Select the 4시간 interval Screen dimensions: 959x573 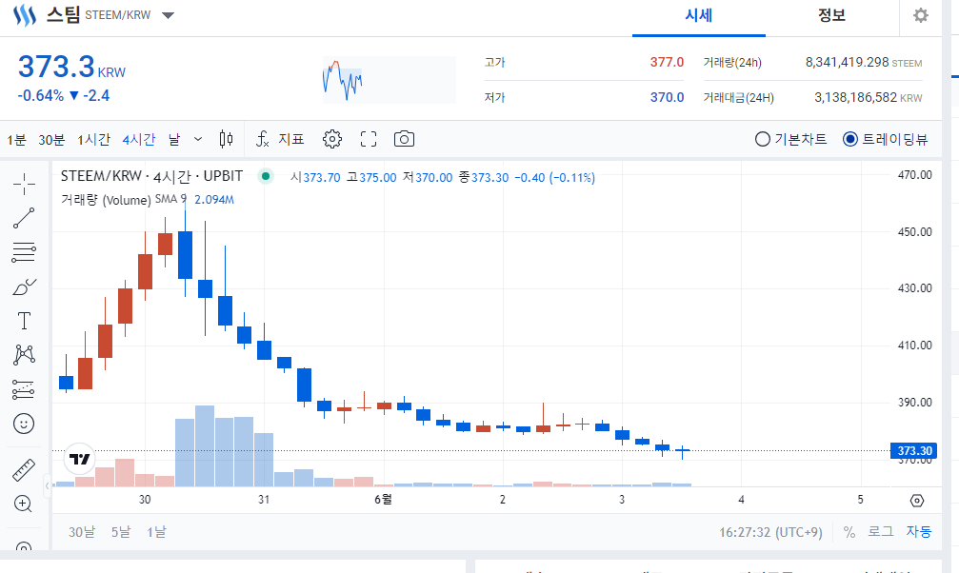139,139
